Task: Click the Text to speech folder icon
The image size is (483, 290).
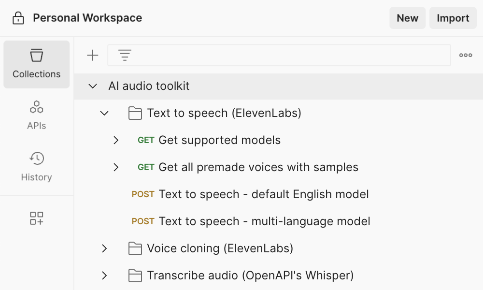Action: pos(135,114)
